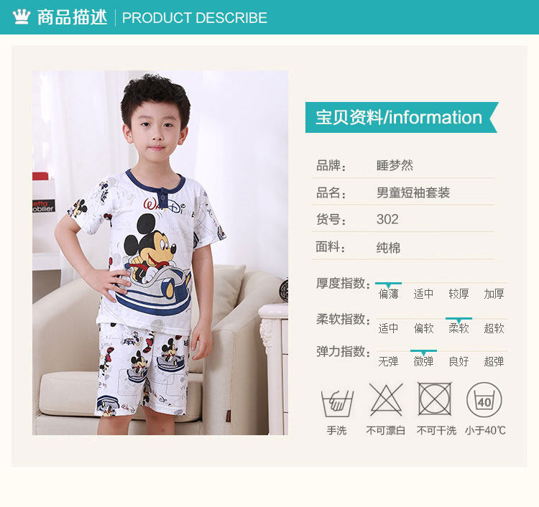Click the do-not-bleach triangle icon
This screenshot has height=507, width=539.
386,399
